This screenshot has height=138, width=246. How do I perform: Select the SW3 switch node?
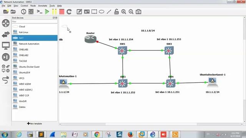(123, 83)
